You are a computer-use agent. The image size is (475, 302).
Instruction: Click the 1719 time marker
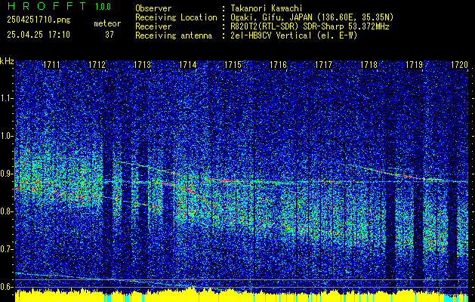(x=415, y=64)
